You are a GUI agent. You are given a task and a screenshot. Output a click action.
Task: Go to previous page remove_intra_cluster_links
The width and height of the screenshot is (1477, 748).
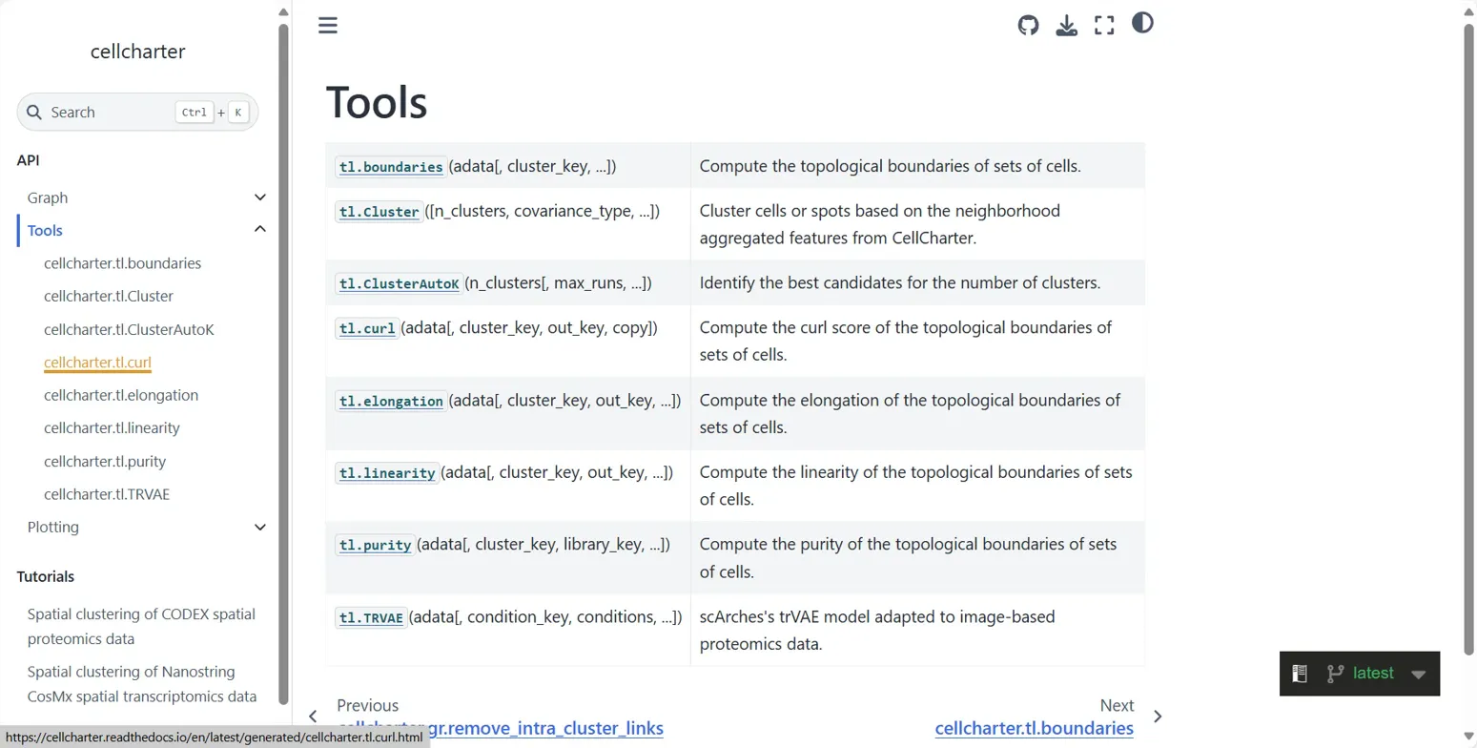coord(500,728)
